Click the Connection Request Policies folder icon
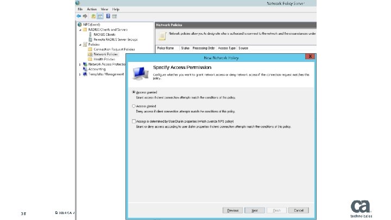Image resolution: width=391 pixels, height=220 pixels. 90,49
